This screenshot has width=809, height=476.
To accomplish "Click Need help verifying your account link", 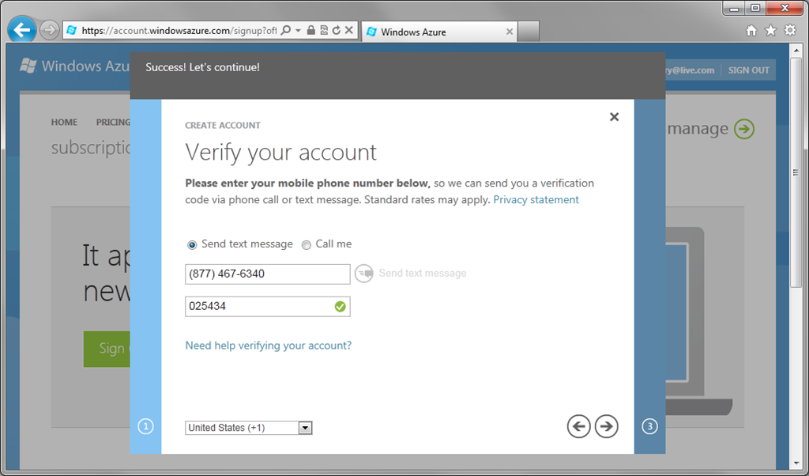I will coord(269,346).
